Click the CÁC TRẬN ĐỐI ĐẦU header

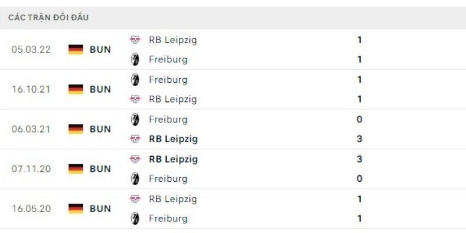[48, 17]
